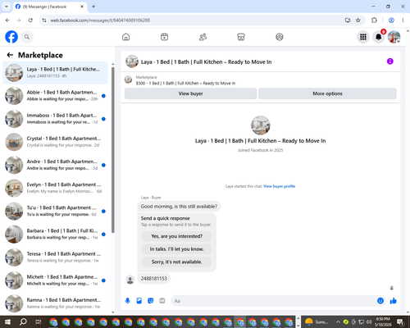Open Windows Task View
Screen dimensions: 410x328
click(39, 321)
